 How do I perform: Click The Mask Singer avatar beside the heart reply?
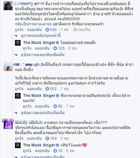(x=18, y=145)
